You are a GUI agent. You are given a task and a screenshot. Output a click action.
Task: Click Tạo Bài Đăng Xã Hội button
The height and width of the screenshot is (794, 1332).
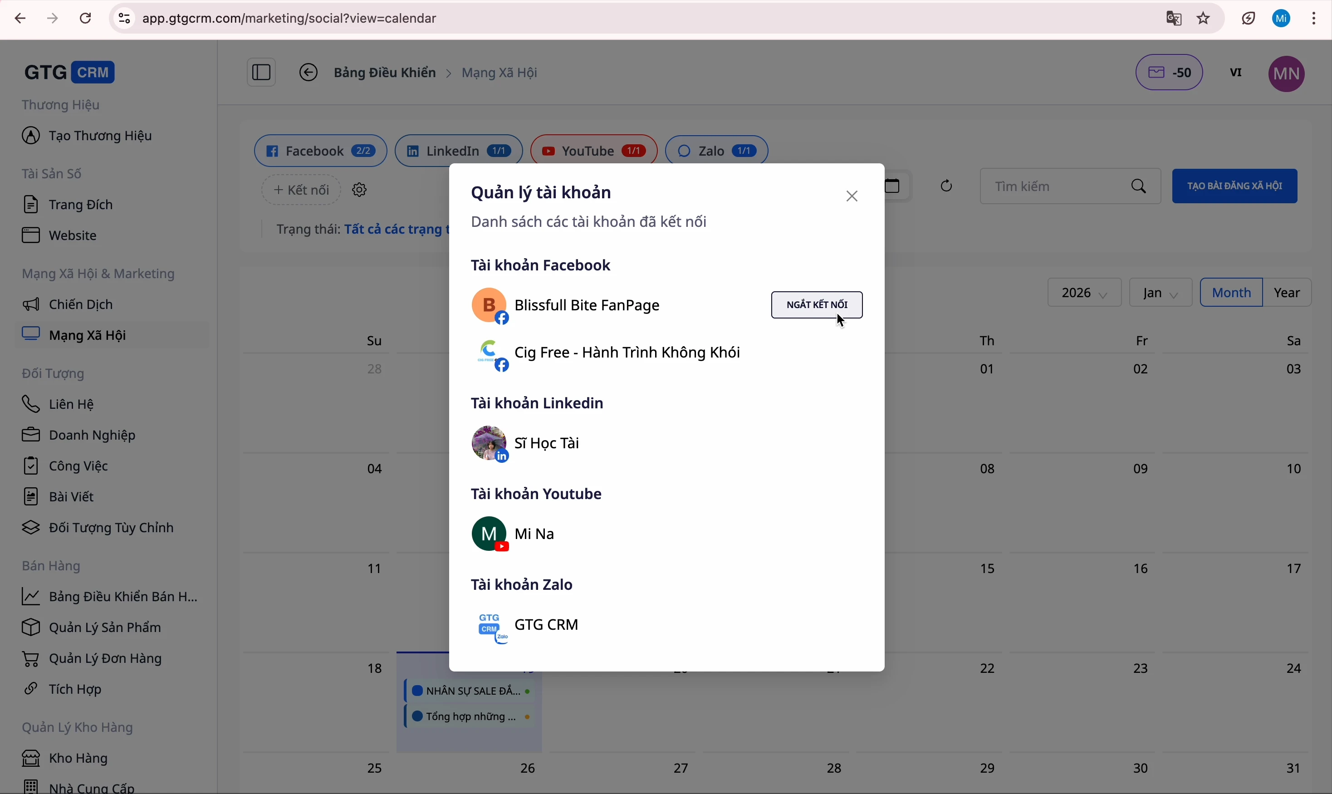click(x=1234, y=186)
